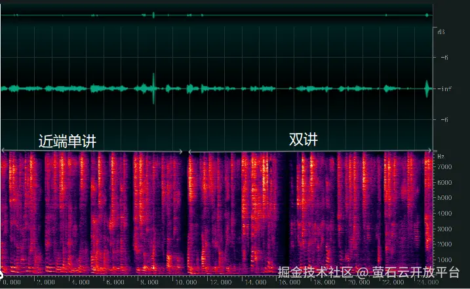Select the 4.000 mark on the timeline
This screenshot has width=470, height=289.
[81, 282]
